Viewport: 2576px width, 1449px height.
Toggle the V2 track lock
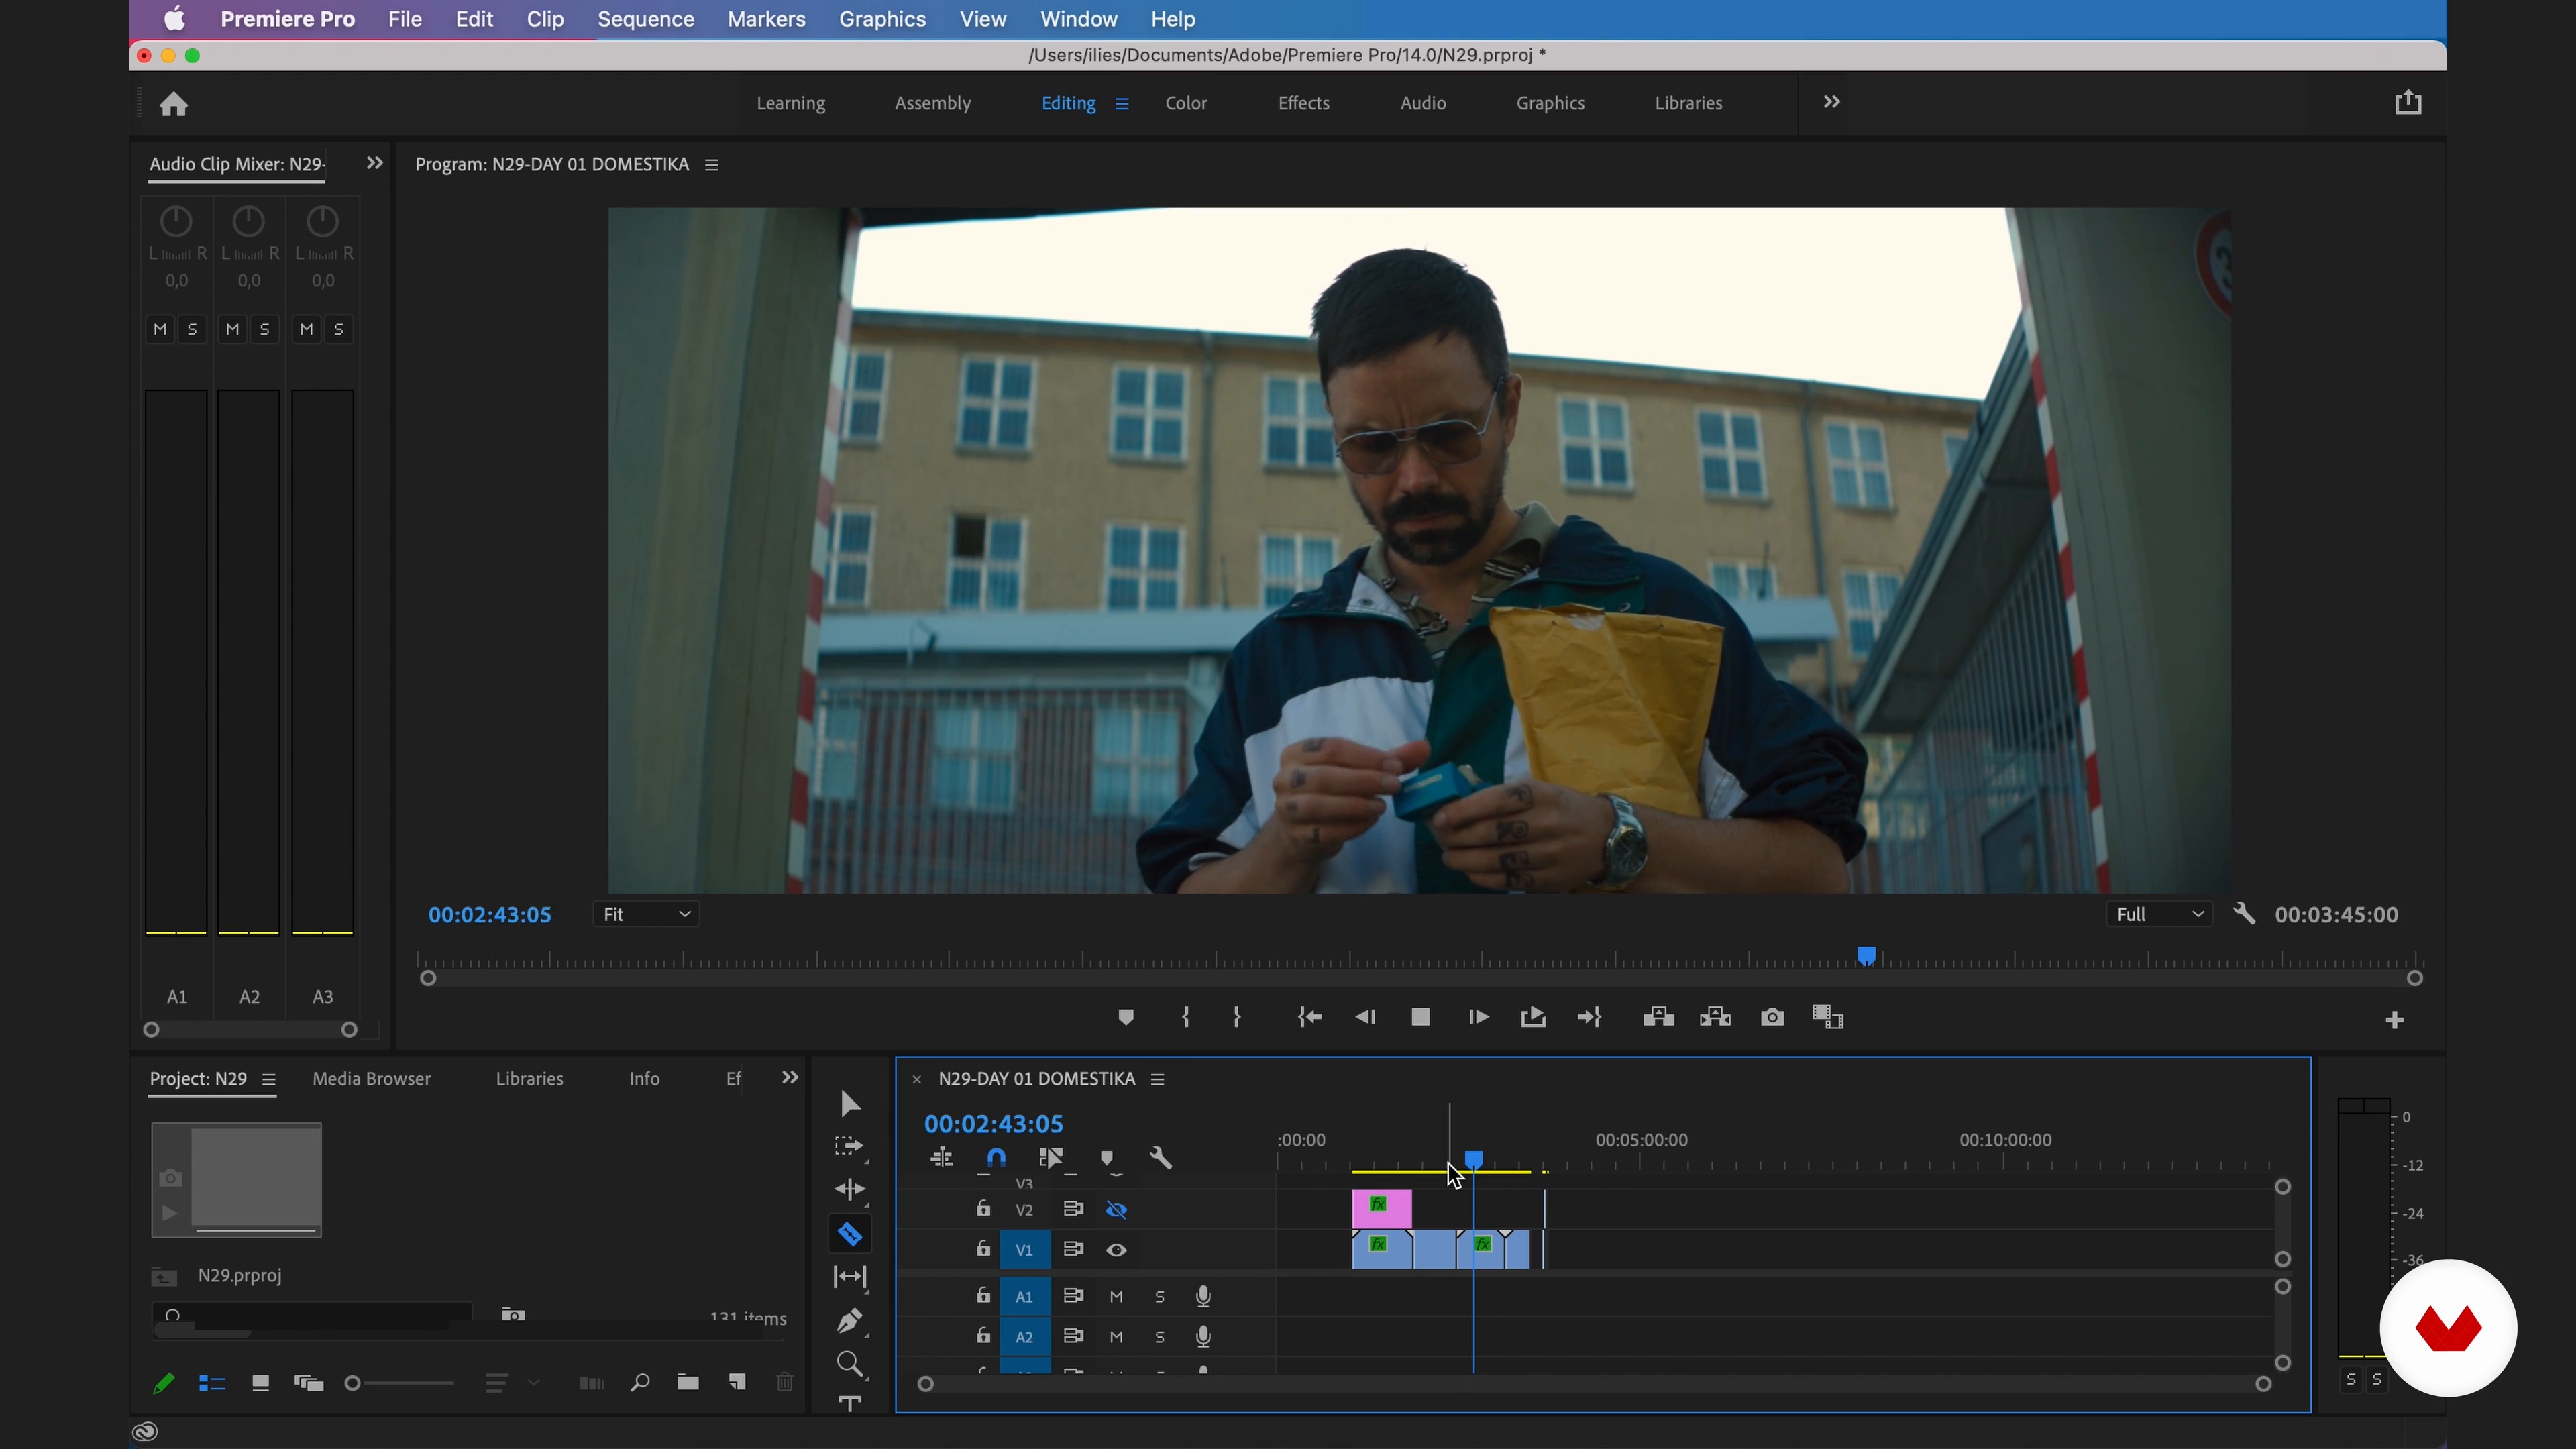click(x=984, y=1209)
